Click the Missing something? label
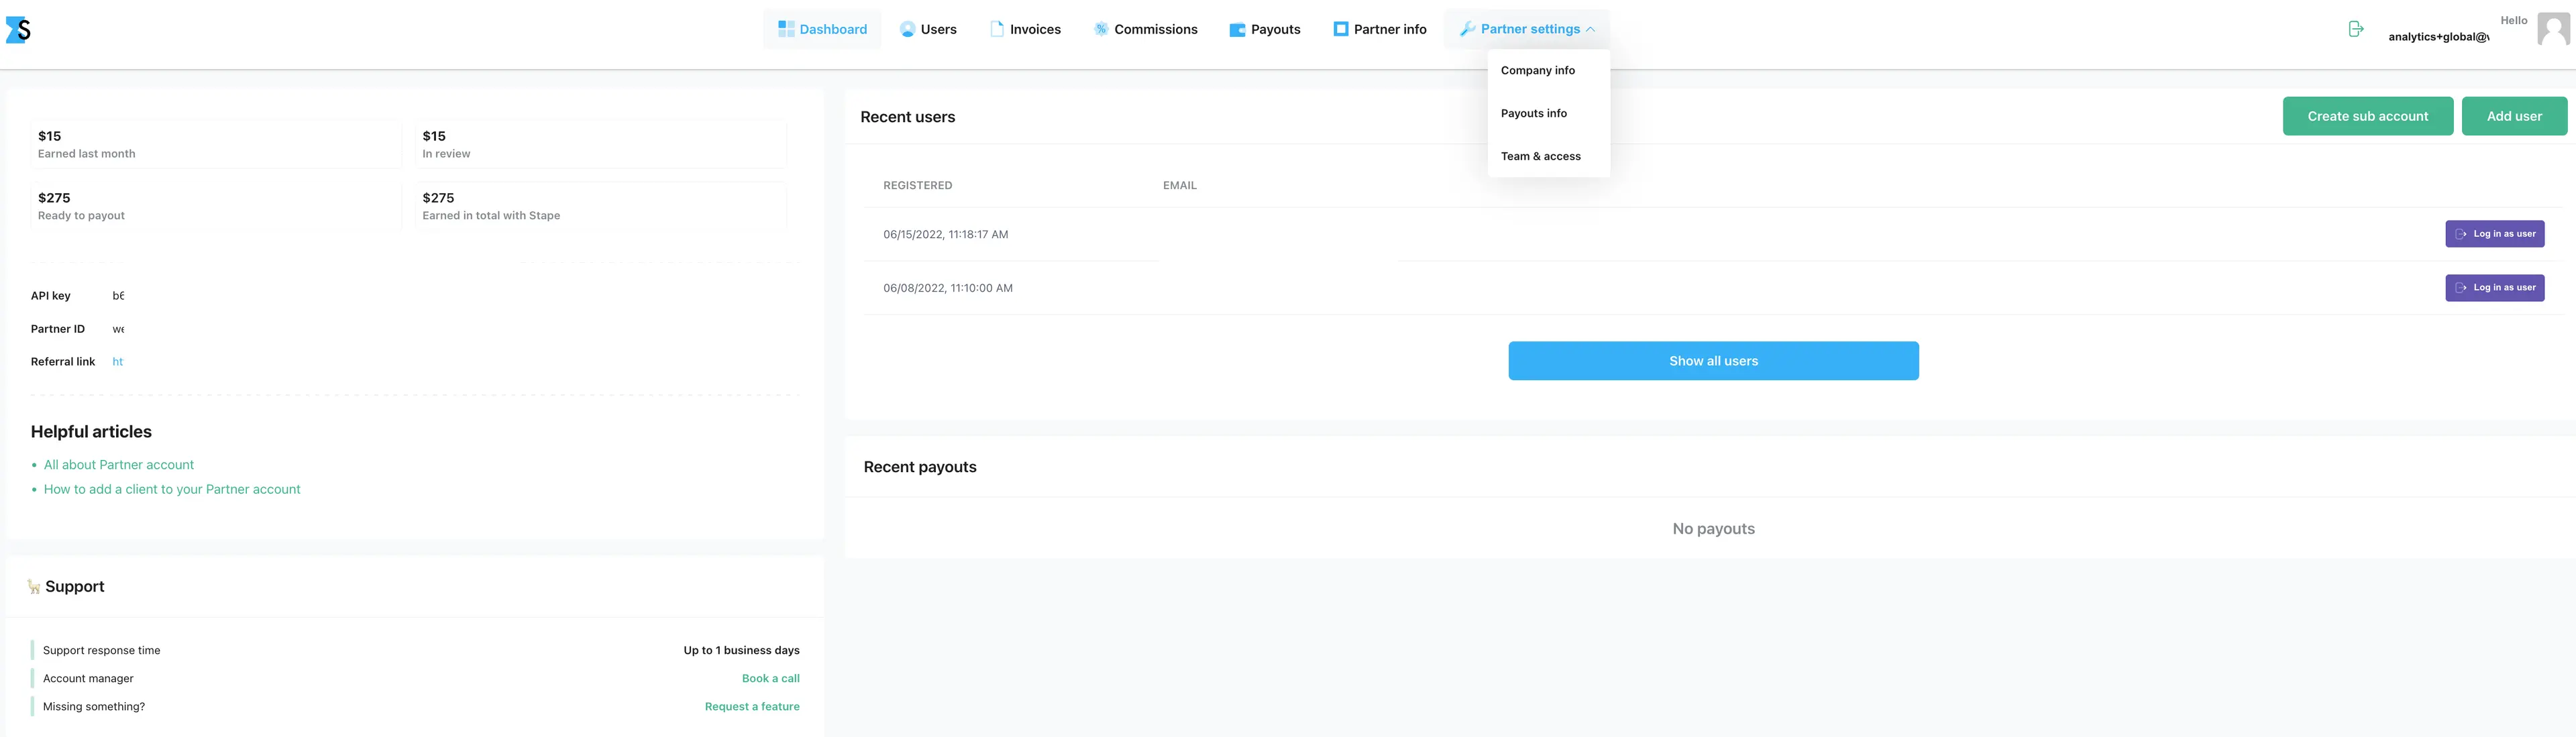 click(94, 707)
